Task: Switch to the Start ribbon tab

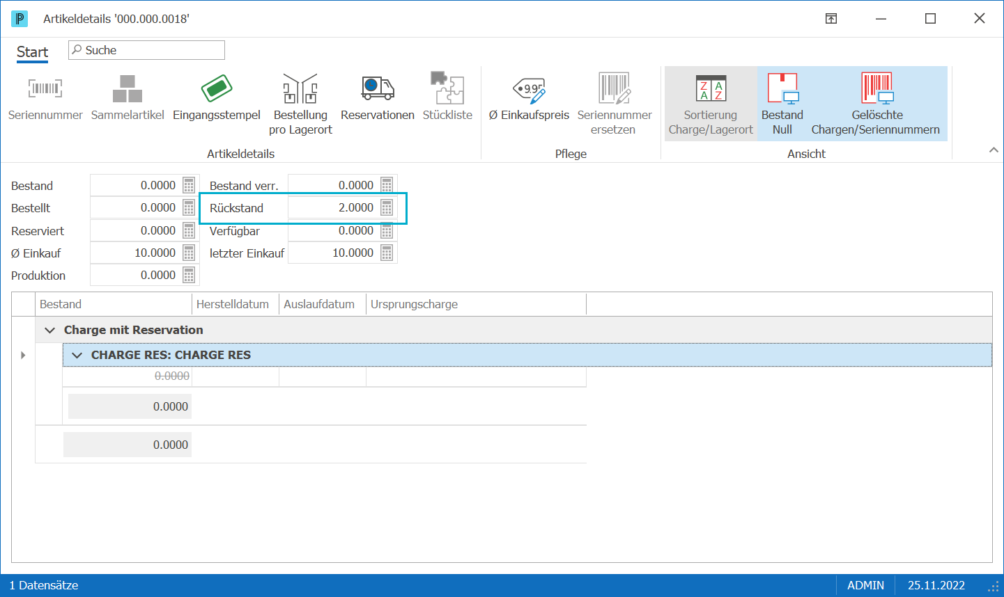Action: (32, 52)
